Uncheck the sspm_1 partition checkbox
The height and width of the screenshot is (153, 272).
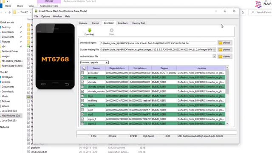[x=82, y=119]
